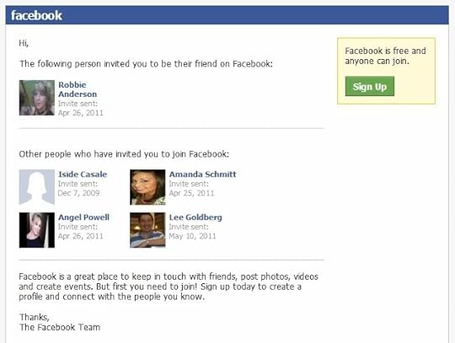
Task: Click Amanda Schmitt's profile picture
Action: coord(147,187)
